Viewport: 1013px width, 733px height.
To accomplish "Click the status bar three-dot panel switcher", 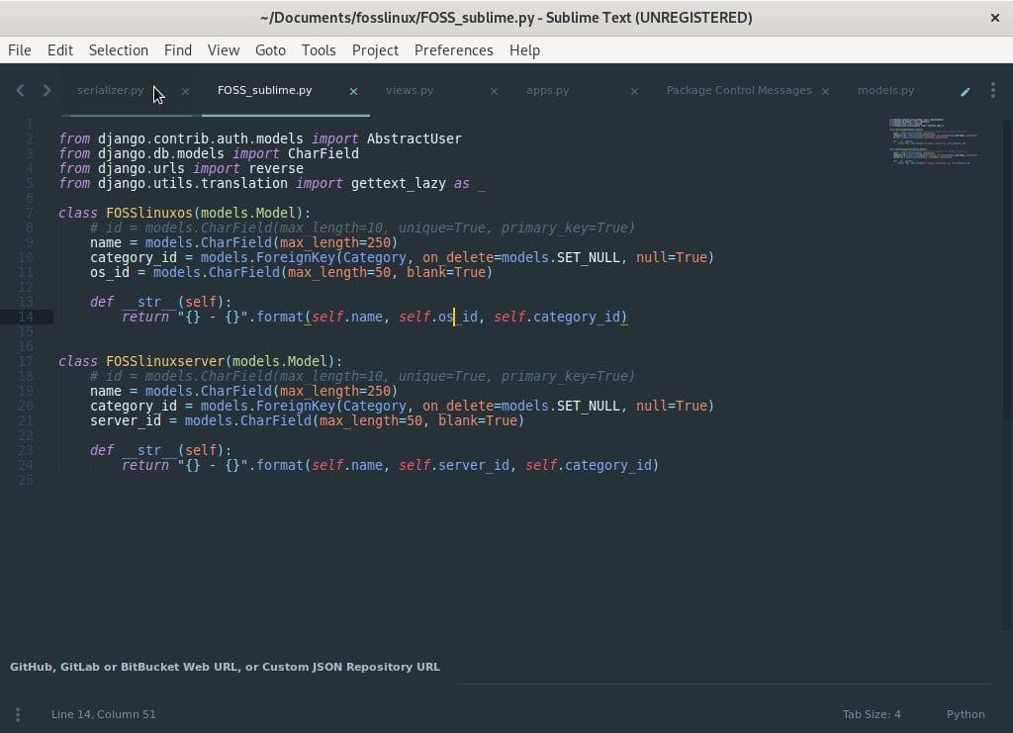I will pos(18,714).
